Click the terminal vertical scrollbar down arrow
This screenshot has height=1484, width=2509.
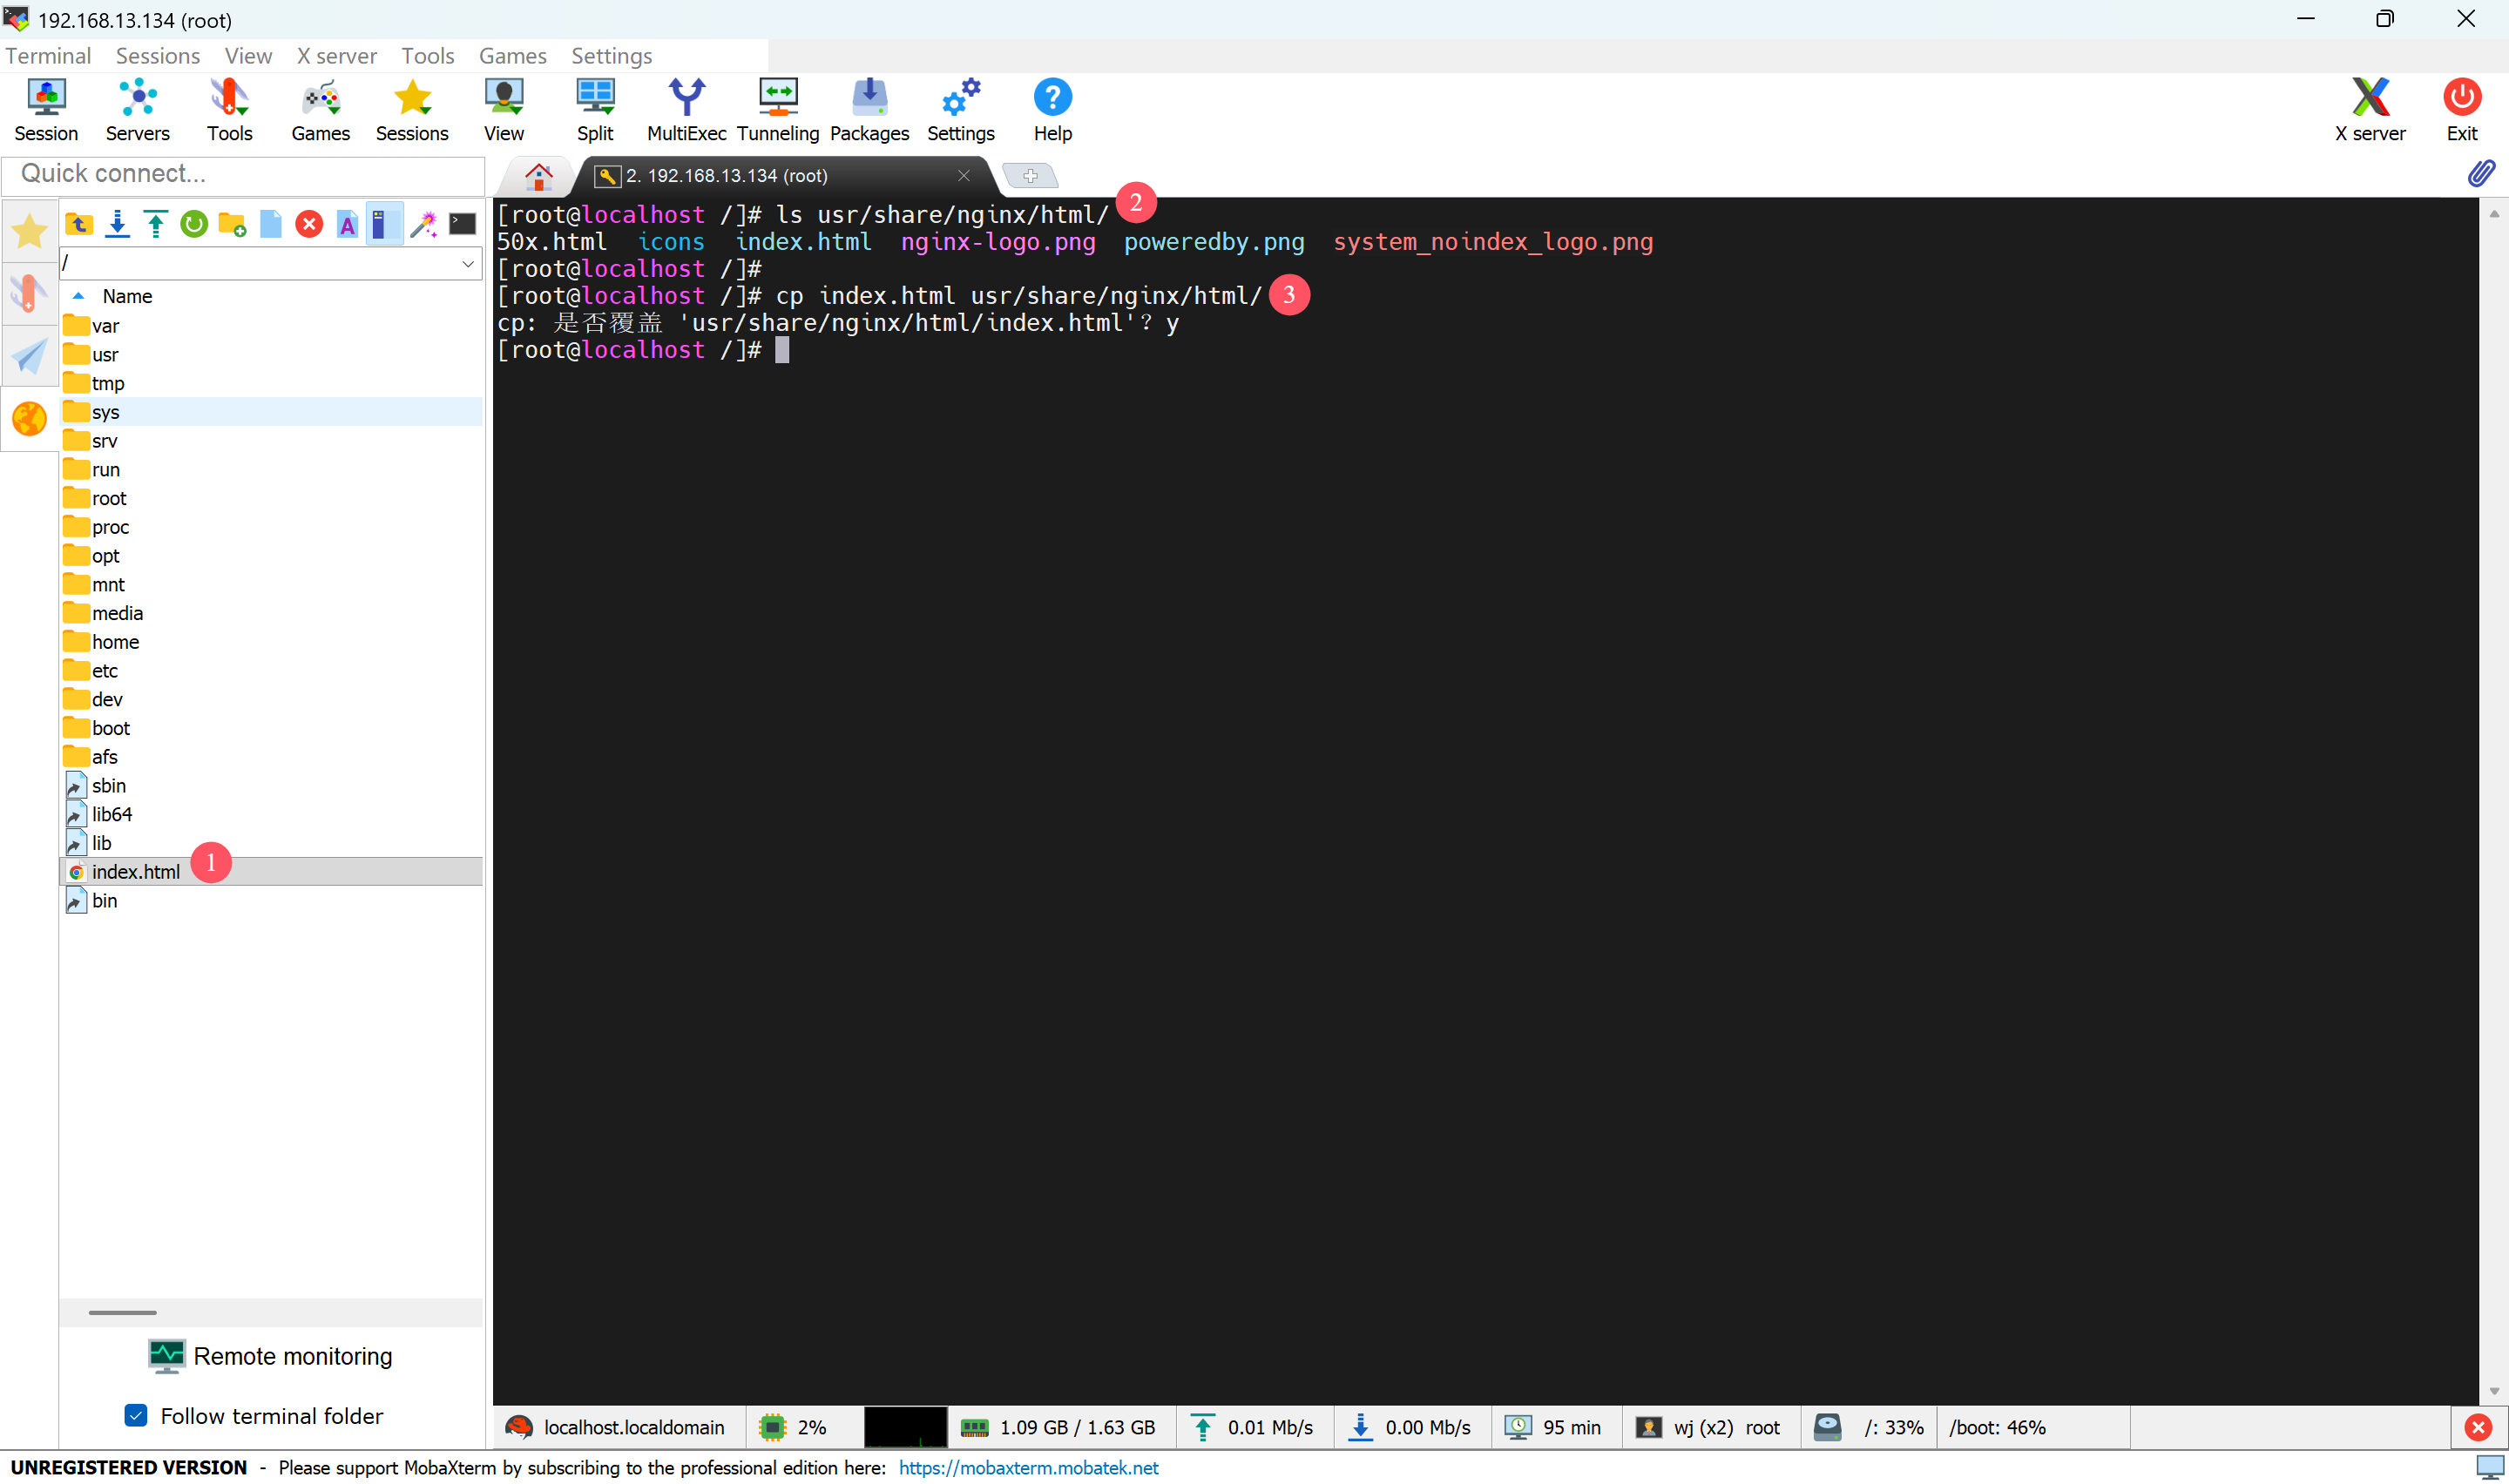tap(2493, 1391)
